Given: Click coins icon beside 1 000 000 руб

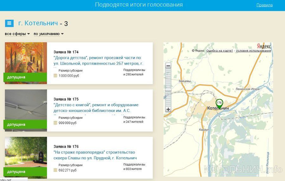Looking at the screenshot, I should point(55,76).
